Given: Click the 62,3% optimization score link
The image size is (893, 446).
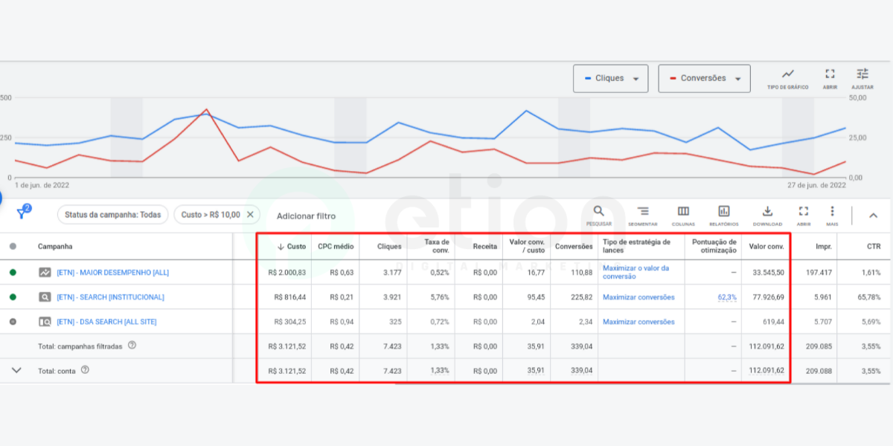Looking at the screenshot, I should (727, 297).
